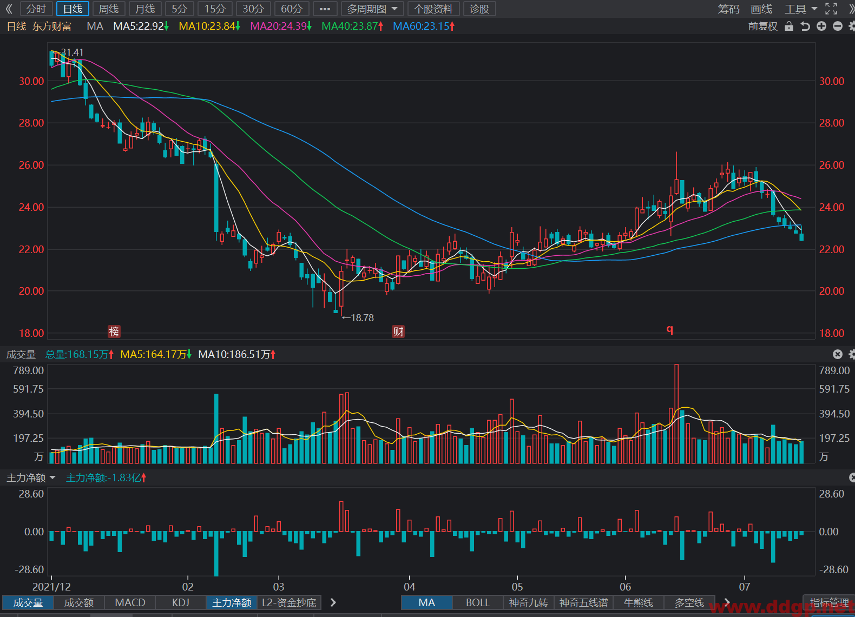Select the 神奇五线谱 overlay tab
The image size is (855, 617).
[x=583, y=602]
